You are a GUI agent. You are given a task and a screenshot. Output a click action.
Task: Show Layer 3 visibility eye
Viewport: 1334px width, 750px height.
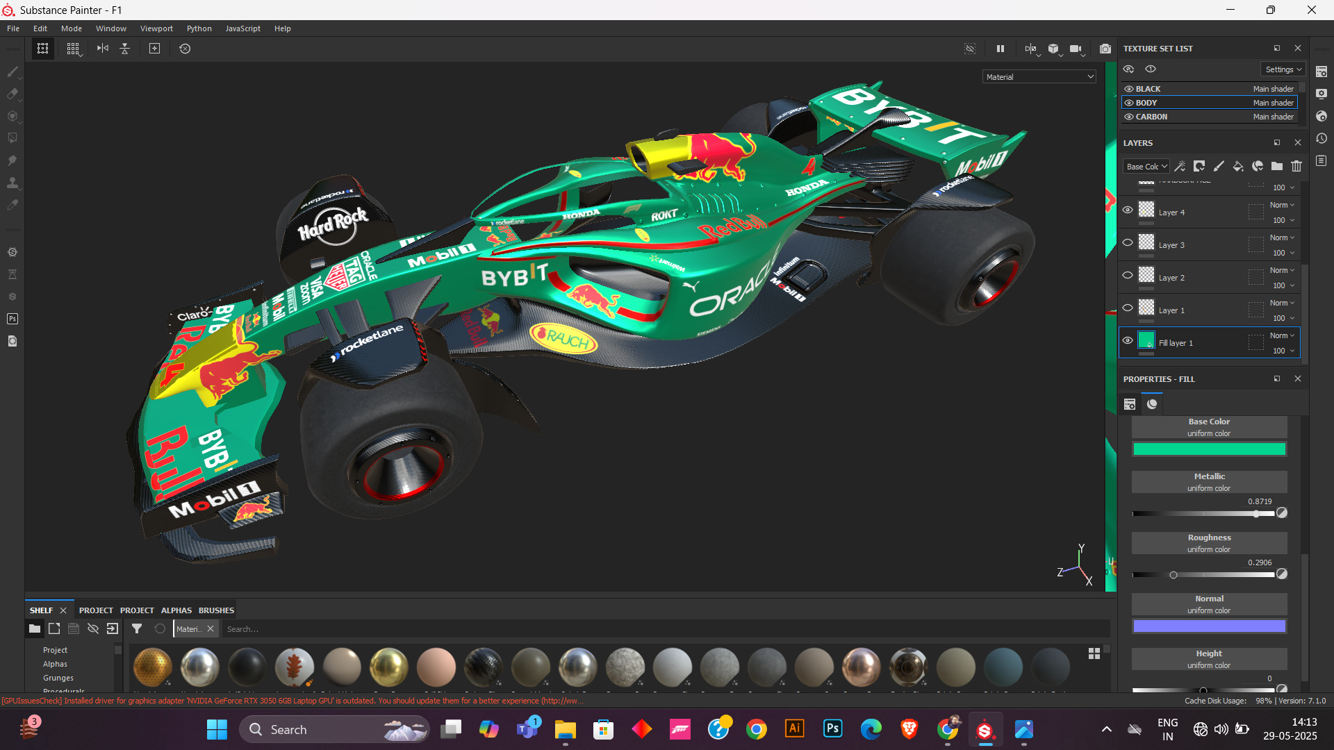click(x=1128, y=242)
